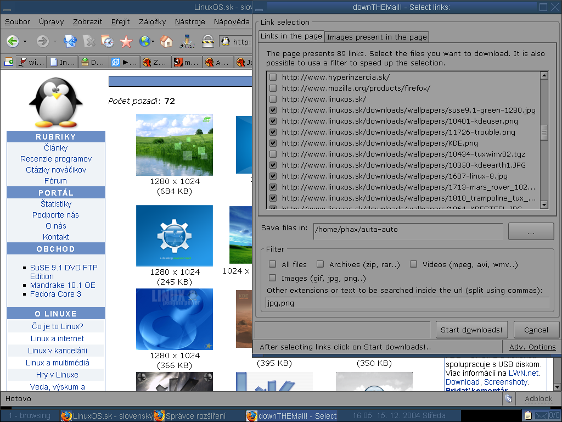
Task: Select the Links in the page tab
Action: (x=291, y=36)
